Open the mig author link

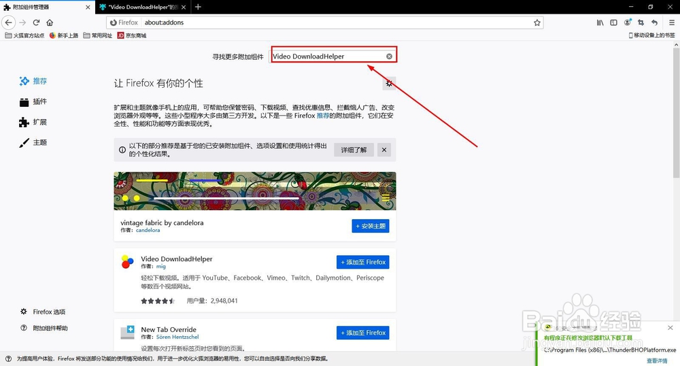click(161, 266)
